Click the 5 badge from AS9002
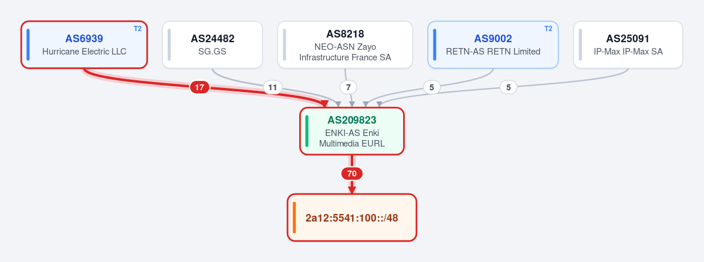Screen dimensions: 704x262 click(x=431, y=87)
